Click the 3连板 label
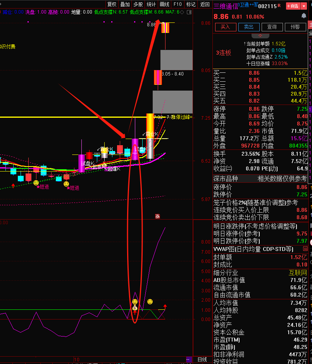This screenshot has width=312, height=364. [224, 53]
